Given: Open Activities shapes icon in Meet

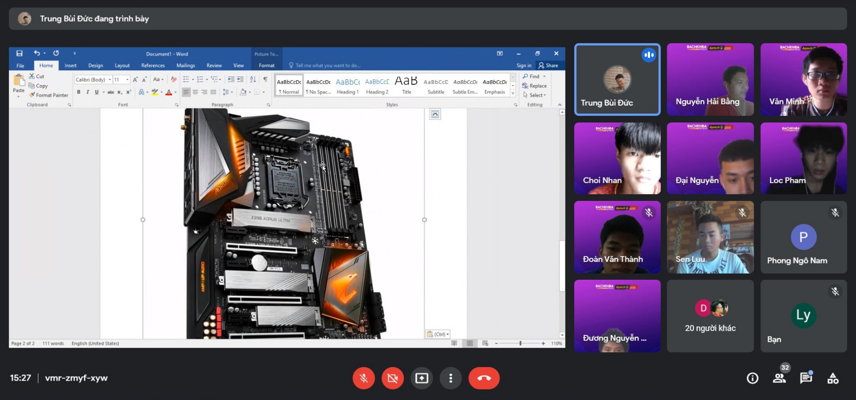Looking at the screenshot, I should (x=833, y=378).
